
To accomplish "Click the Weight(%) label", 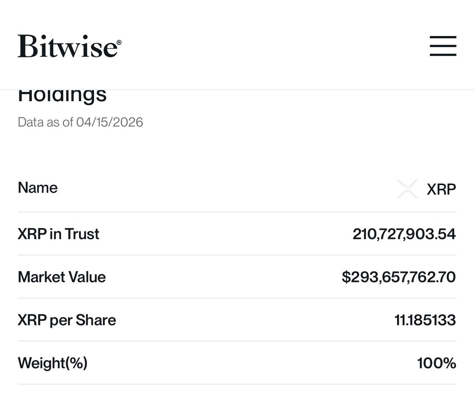I will click(53, 363).
